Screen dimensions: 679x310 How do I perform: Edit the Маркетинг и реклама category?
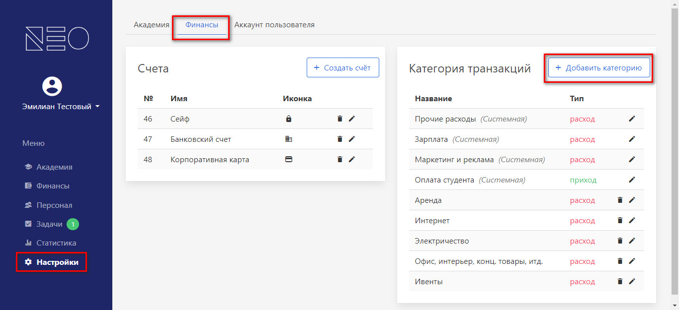pyautogui.click(x=632, y=159)
